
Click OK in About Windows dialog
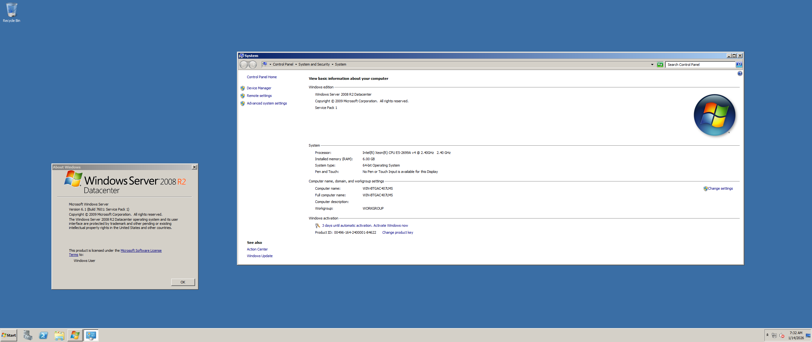pos(183,282)
